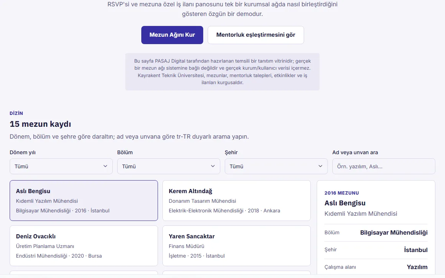Click the 'Kıdemli Yazılım Mühendisi' detail subtitle

361,214
